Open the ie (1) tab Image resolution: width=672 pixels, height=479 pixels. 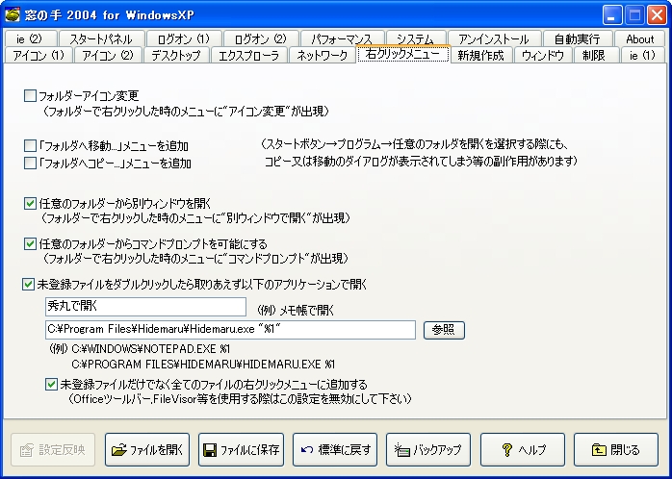click(x=643, y=55)
